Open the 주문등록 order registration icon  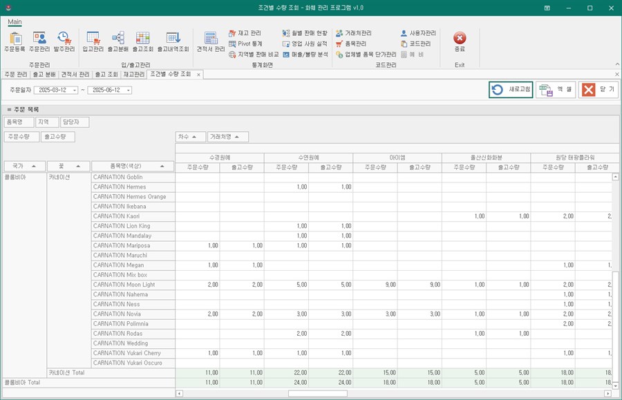(x=15, y=41)
